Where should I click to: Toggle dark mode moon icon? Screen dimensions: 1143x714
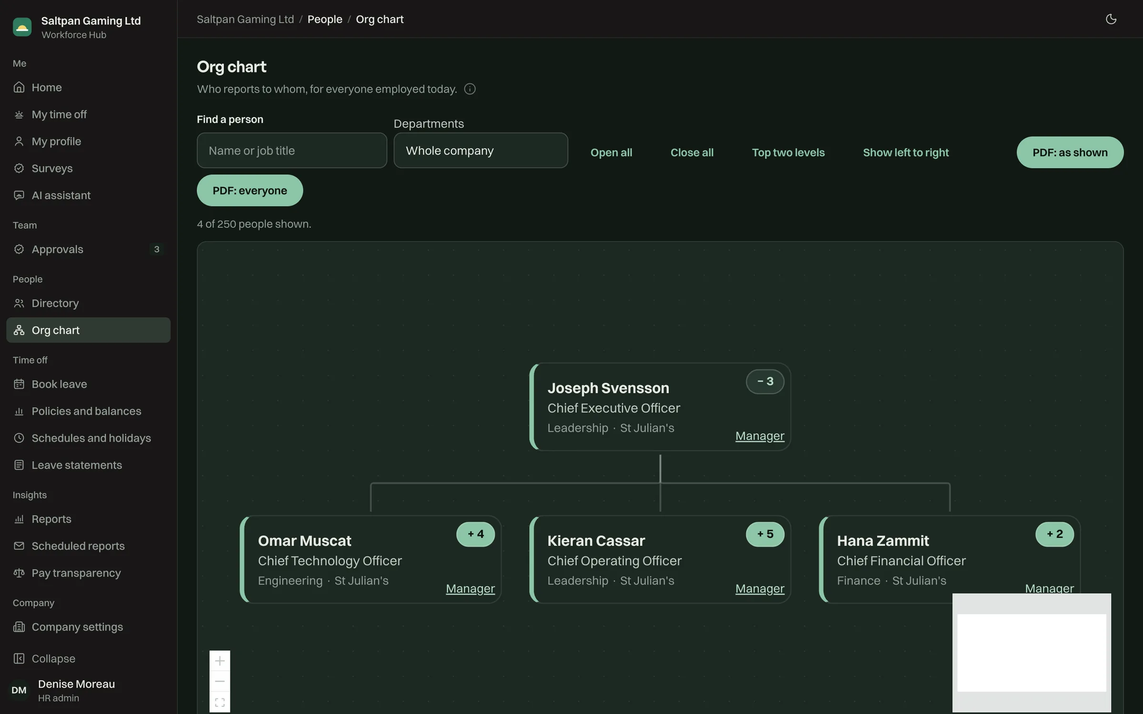coord(1111,19)
